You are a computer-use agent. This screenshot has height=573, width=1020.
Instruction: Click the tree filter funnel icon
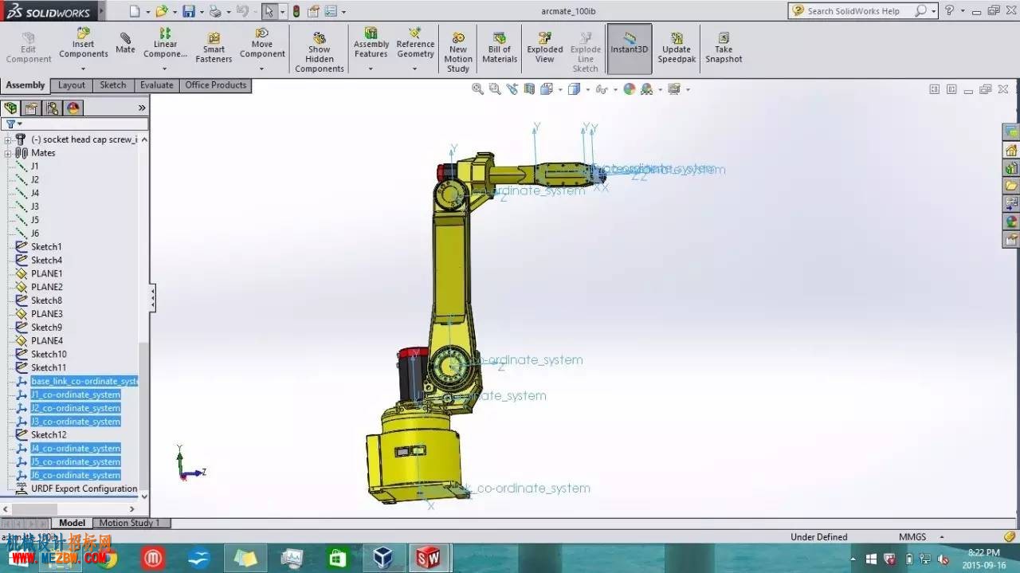coord(10,124)
